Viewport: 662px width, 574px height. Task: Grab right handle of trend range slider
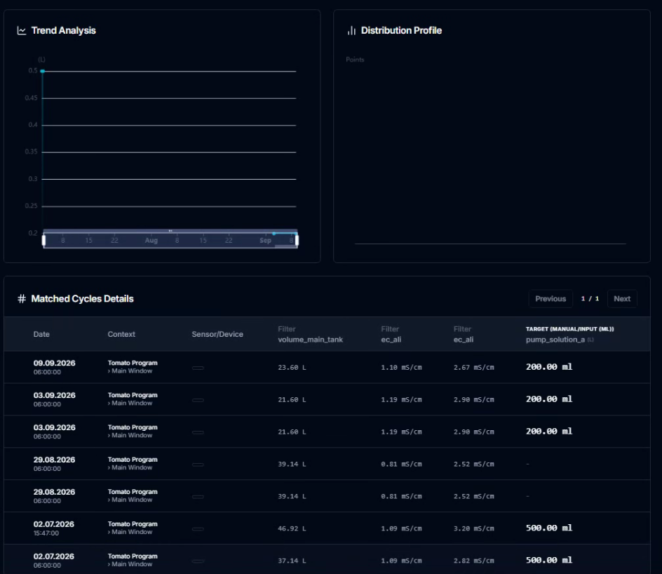(297, 240)
